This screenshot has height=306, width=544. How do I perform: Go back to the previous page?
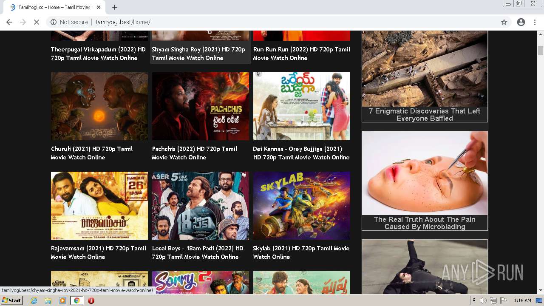point(9,22)
